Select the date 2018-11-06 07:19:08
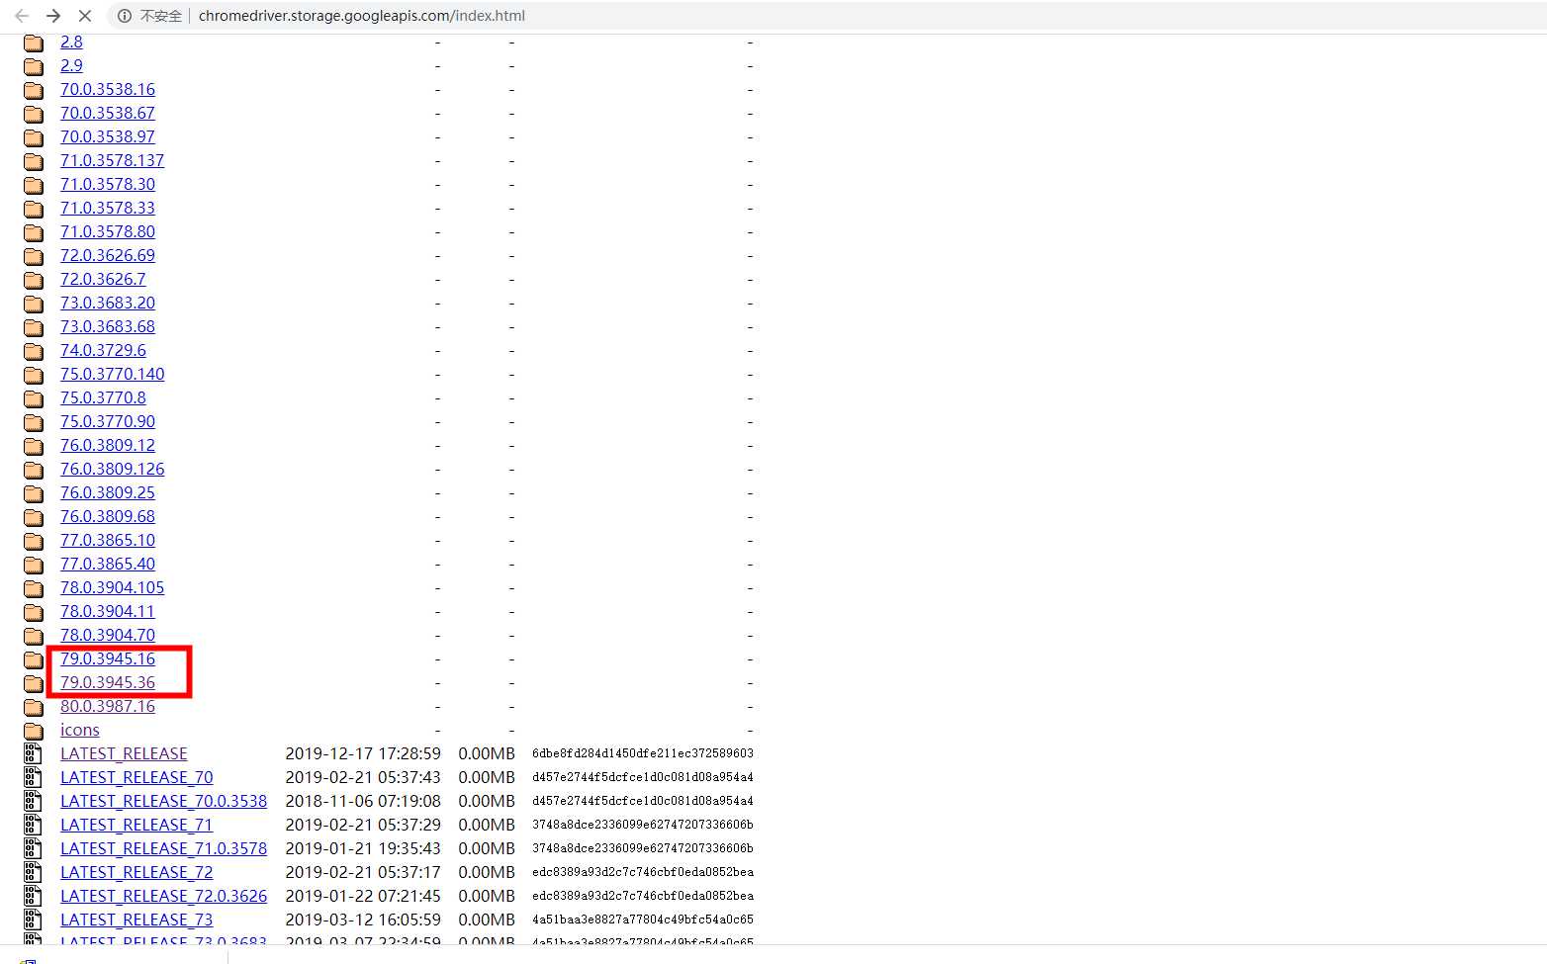The image size is (1547, 964). 363,801
